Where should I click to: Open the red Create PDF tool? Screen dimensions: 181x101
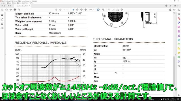(x=179, y=18)
